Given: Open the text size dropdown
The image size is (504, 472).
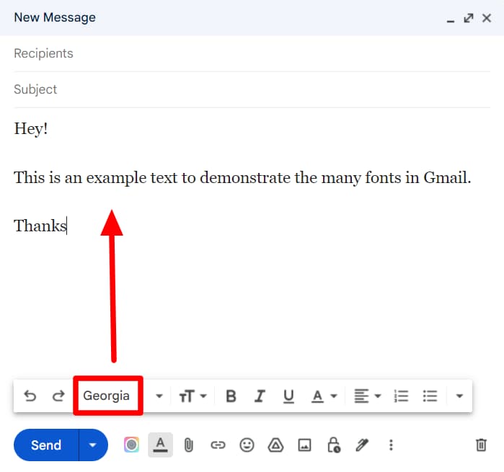Looking at the screenshot, I should 193,396.
